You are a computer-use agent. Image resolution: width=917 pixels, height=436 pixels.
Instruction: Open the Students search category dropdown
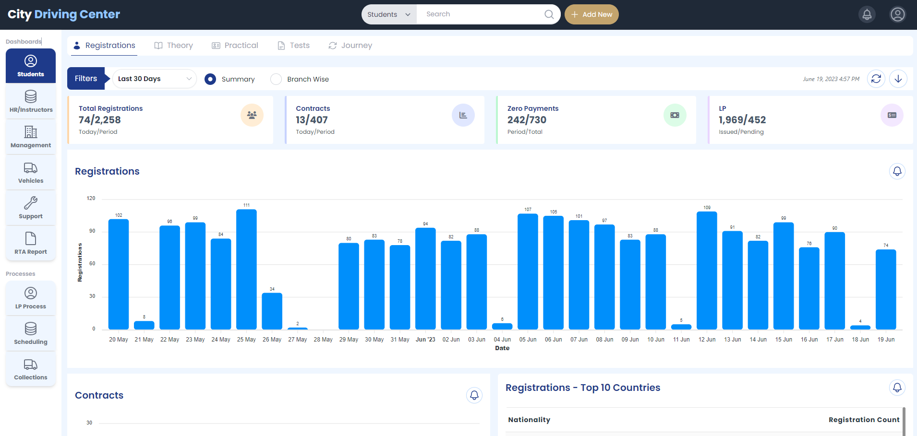[x=389, y=14]
